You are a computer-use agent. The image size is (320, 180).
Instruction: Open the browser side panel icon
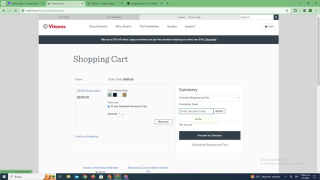coord(304,10)
